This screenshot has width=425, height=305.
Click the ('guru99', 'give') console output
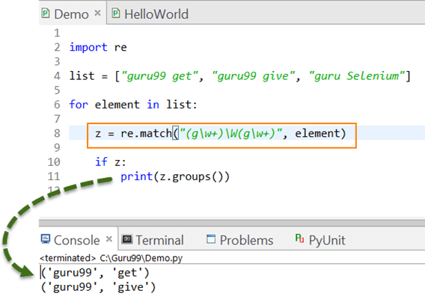point(98,287)
